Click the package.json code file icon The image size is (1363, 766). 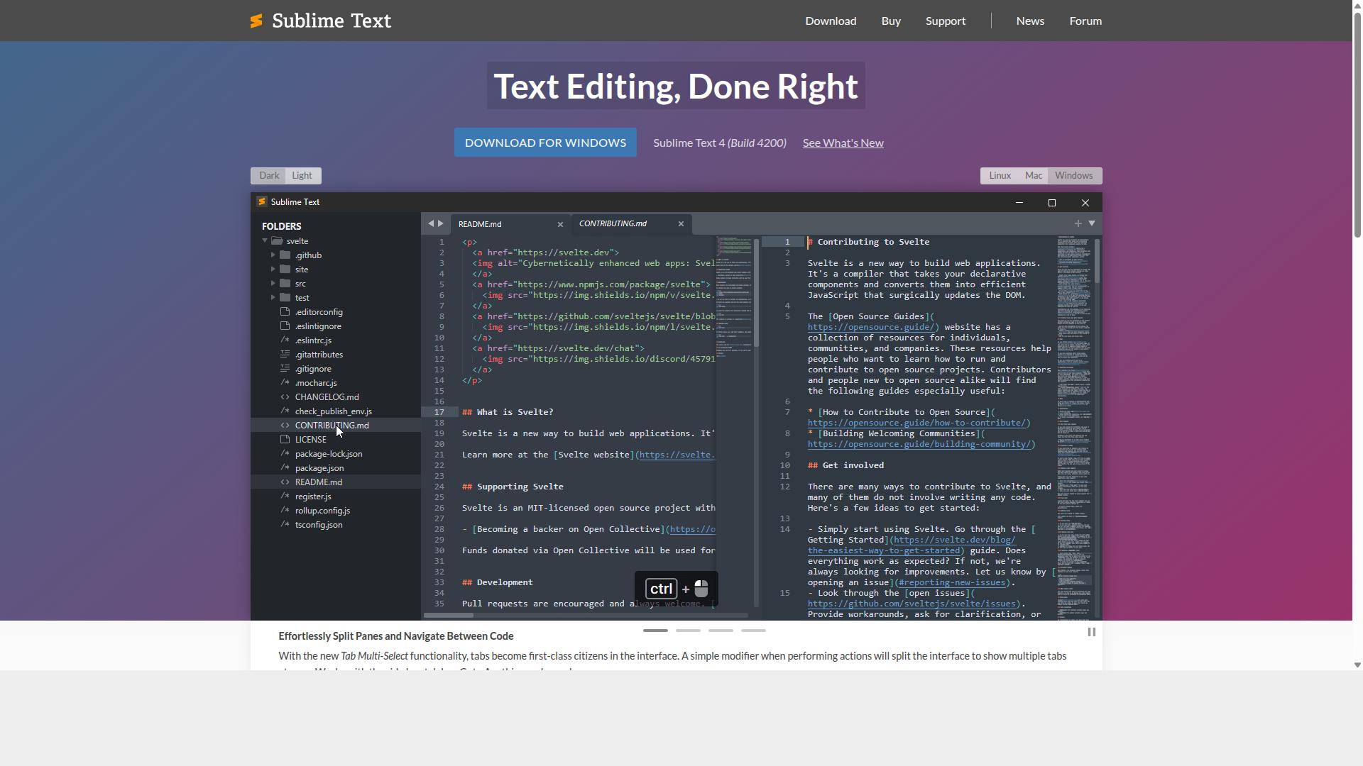(x=285, y=468)
